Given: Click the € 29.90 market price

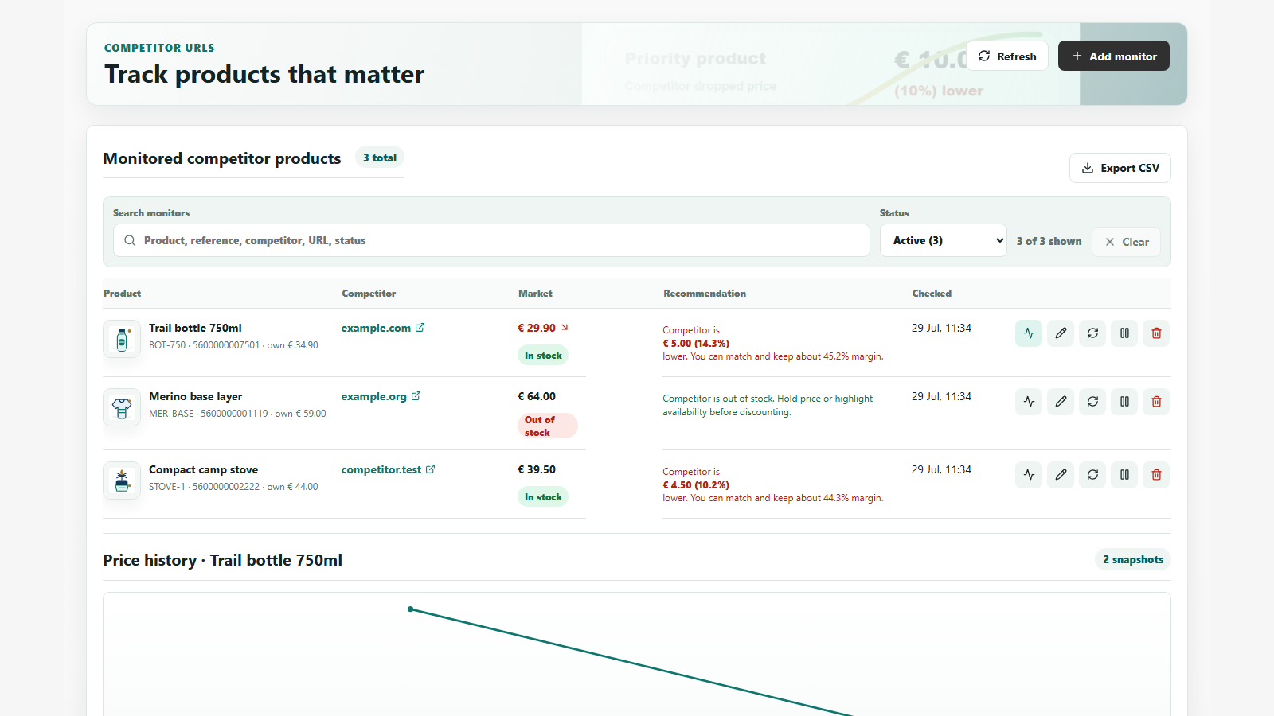Looking at the screenshot, I should coord(537,328).
